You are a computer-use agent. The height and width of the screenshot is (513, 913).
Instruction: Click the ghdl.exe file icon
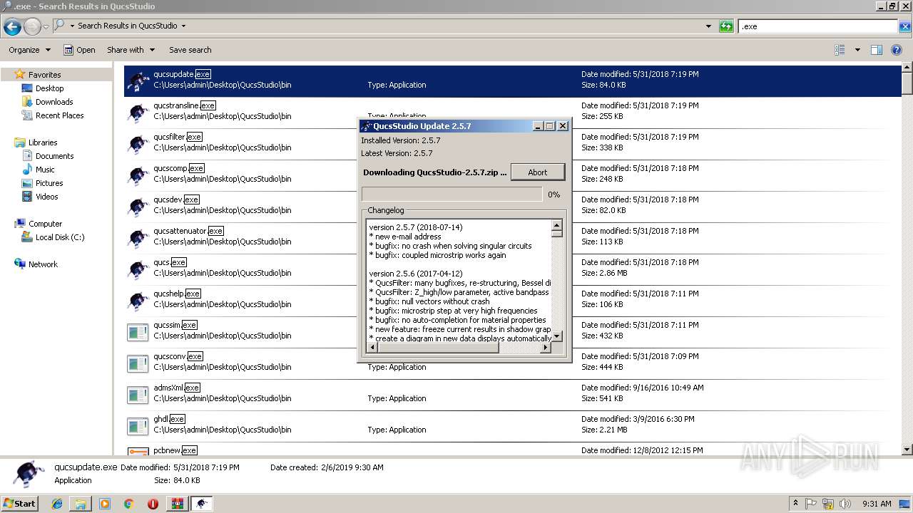(138, 426)
